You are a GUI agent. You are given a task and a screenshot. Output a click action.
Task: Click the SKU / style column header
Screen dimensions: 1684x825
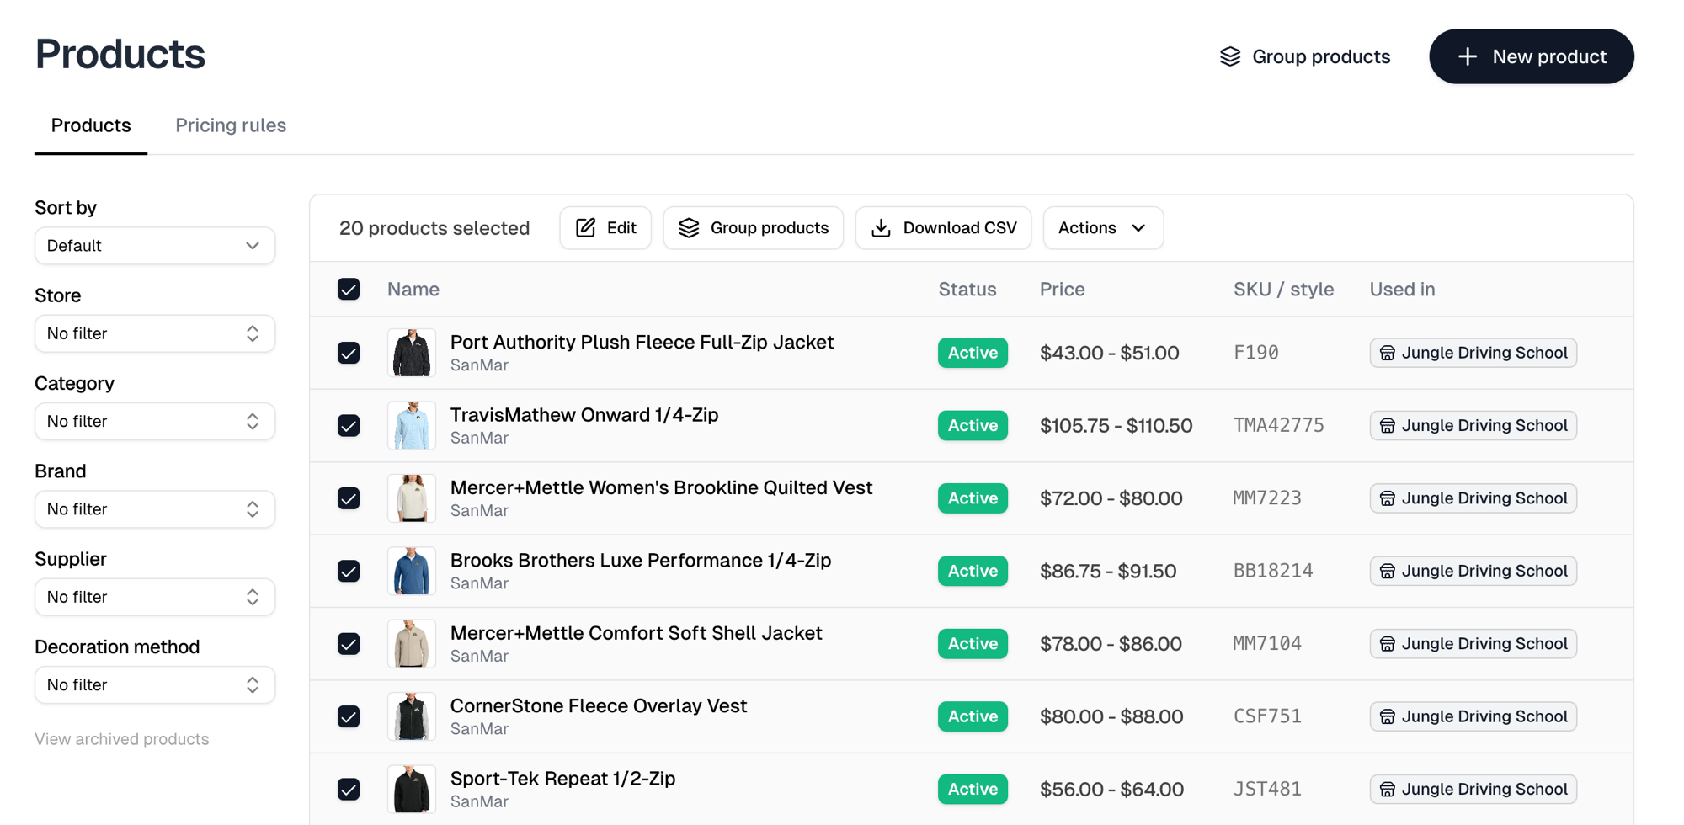[x=1284, y=289]
